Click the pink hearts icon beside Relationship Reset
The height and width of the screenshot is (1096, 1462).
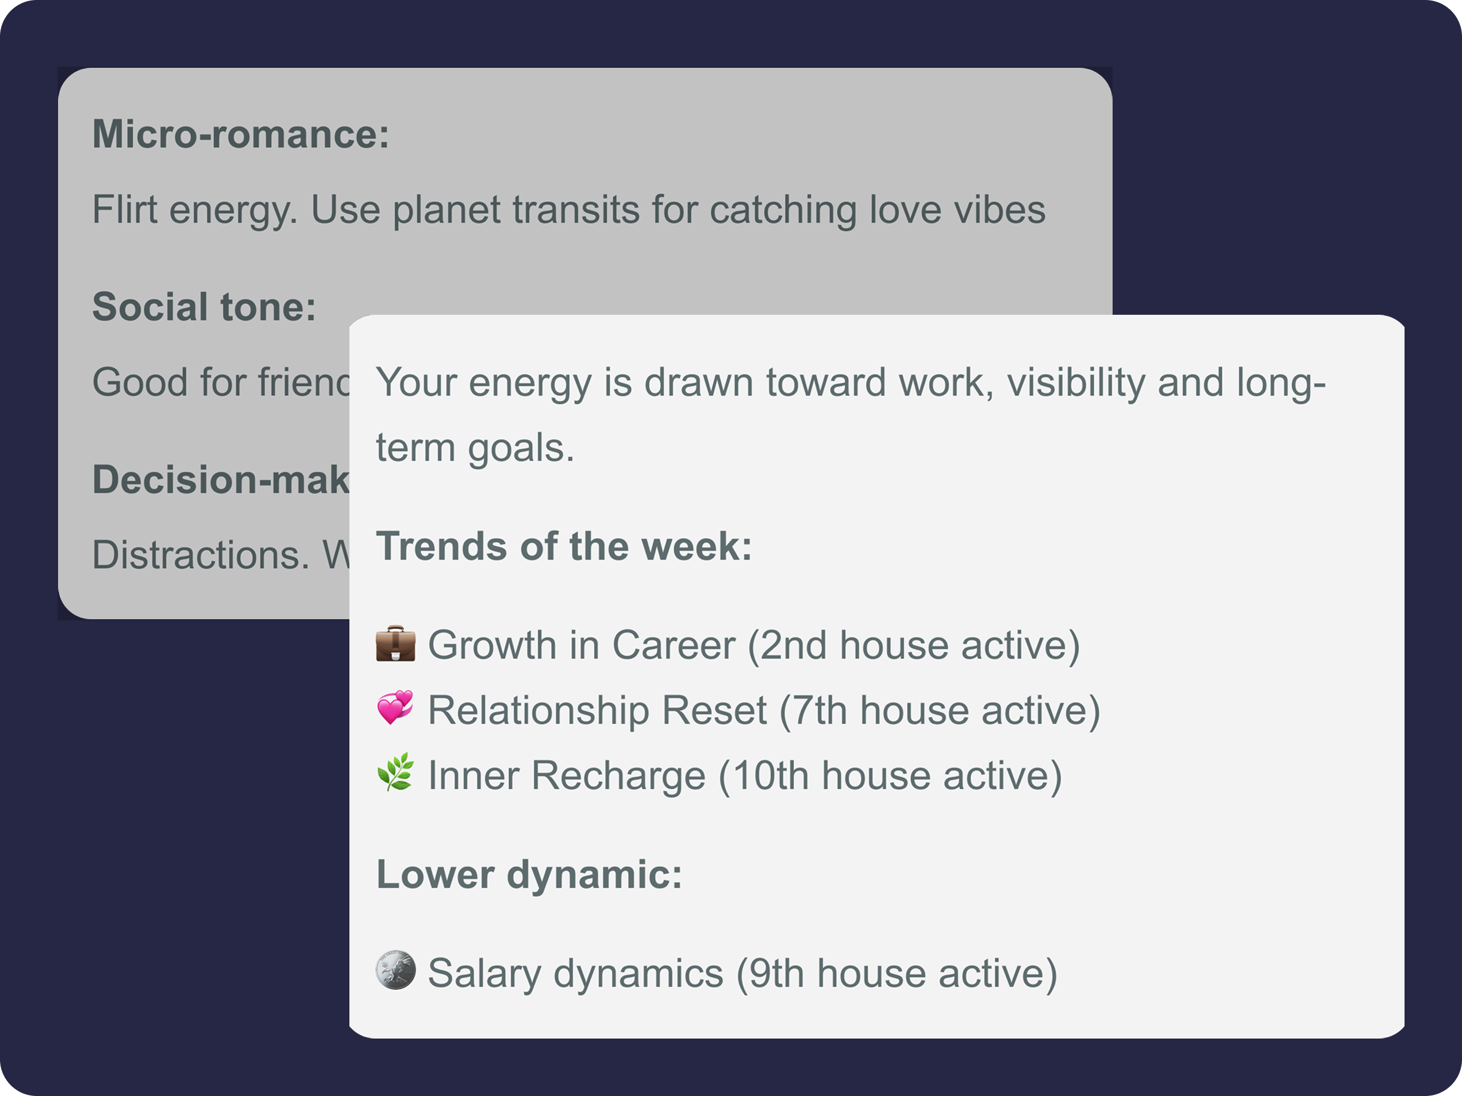pyautogui.click(x=395, y=708)
